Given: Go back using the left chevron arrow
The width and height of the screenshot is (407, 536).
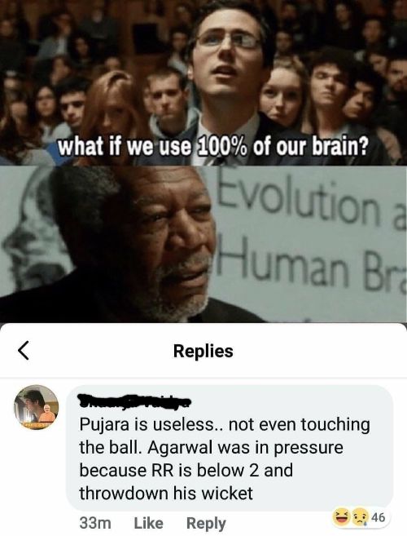Looking at the screenshot, I should click(23, 350).
